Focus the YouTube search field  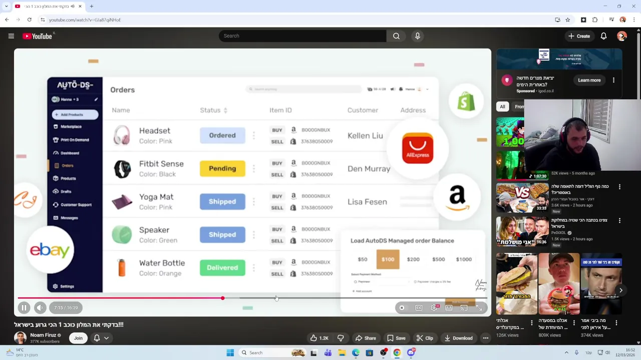[x=302, y=36]
